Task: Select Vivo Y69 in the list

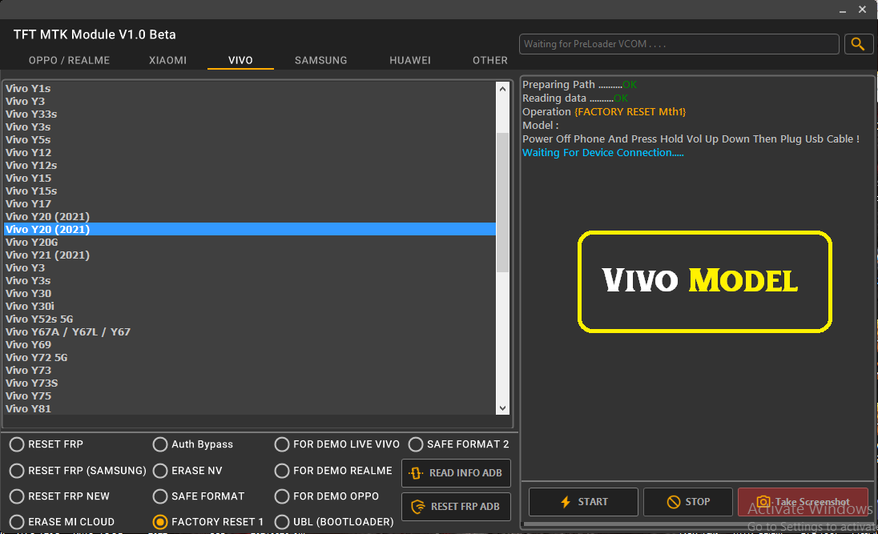Action: tap(250, 345)
